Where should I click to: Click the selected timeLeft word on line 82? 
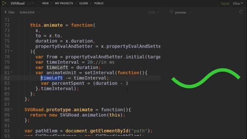(x=52, y=78)
